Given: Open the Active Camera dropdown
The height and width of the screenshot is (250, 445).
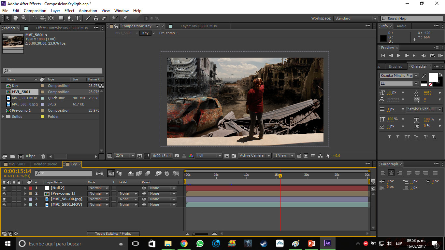Looking at the screenshot, I should click(x=254, y=156).
